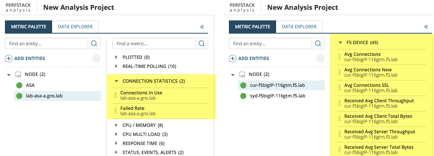Click the drag handle of Avg Connections New
434x156 pixels.
[x=340, y=72]
